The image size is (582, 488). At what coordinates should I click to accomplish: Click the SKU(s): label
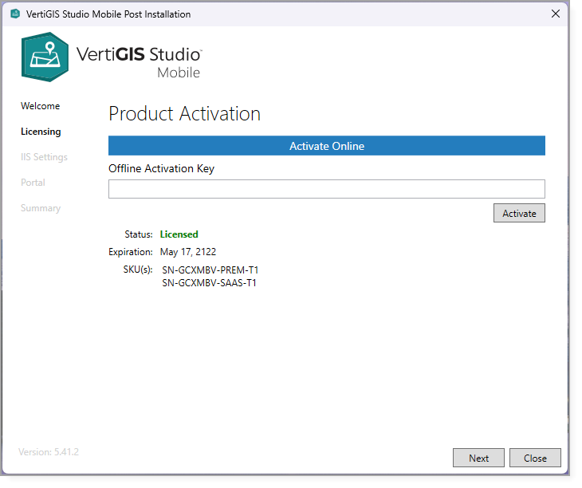coord(138,270)
